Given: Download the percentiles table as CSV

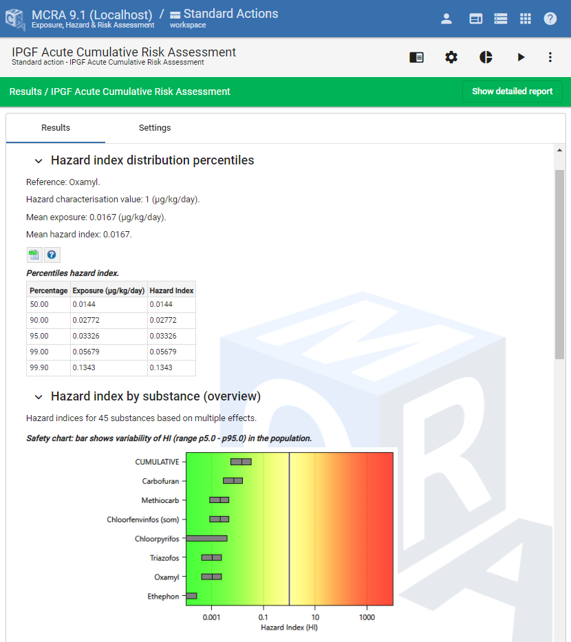Looking at the screenshot, I should tap(34, 255).
